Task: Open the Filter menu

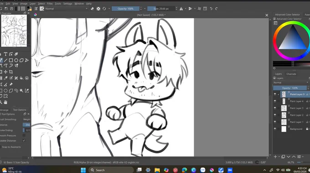Action: point(50,4)
